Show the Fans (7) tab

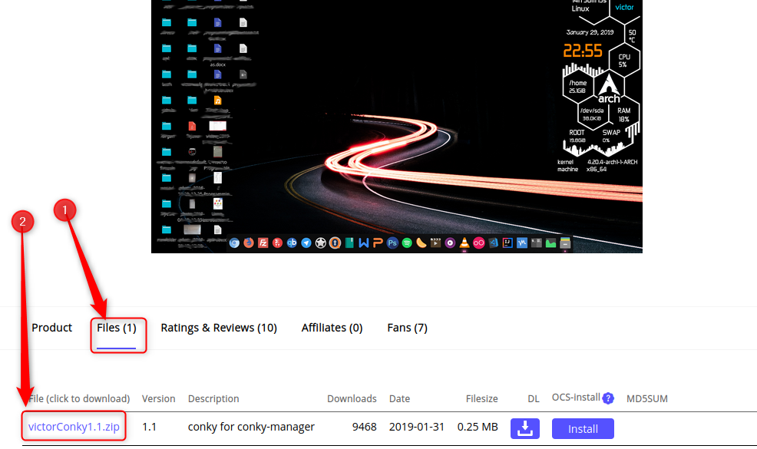point(407,328)
